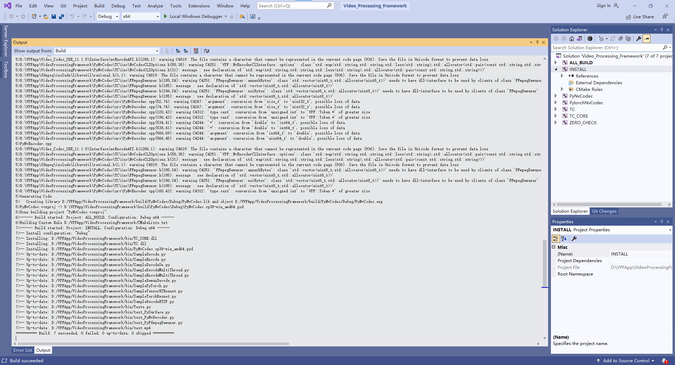
Task: Click Home icon in Solution Explorer
Action: [572, 39]
